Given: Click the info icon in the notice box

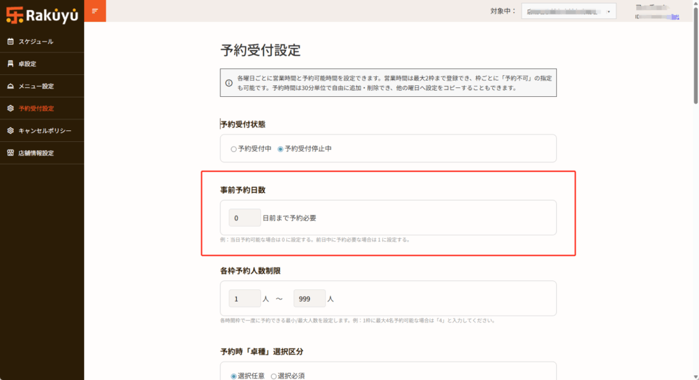Looking at the screenshot, I should 229,83.
